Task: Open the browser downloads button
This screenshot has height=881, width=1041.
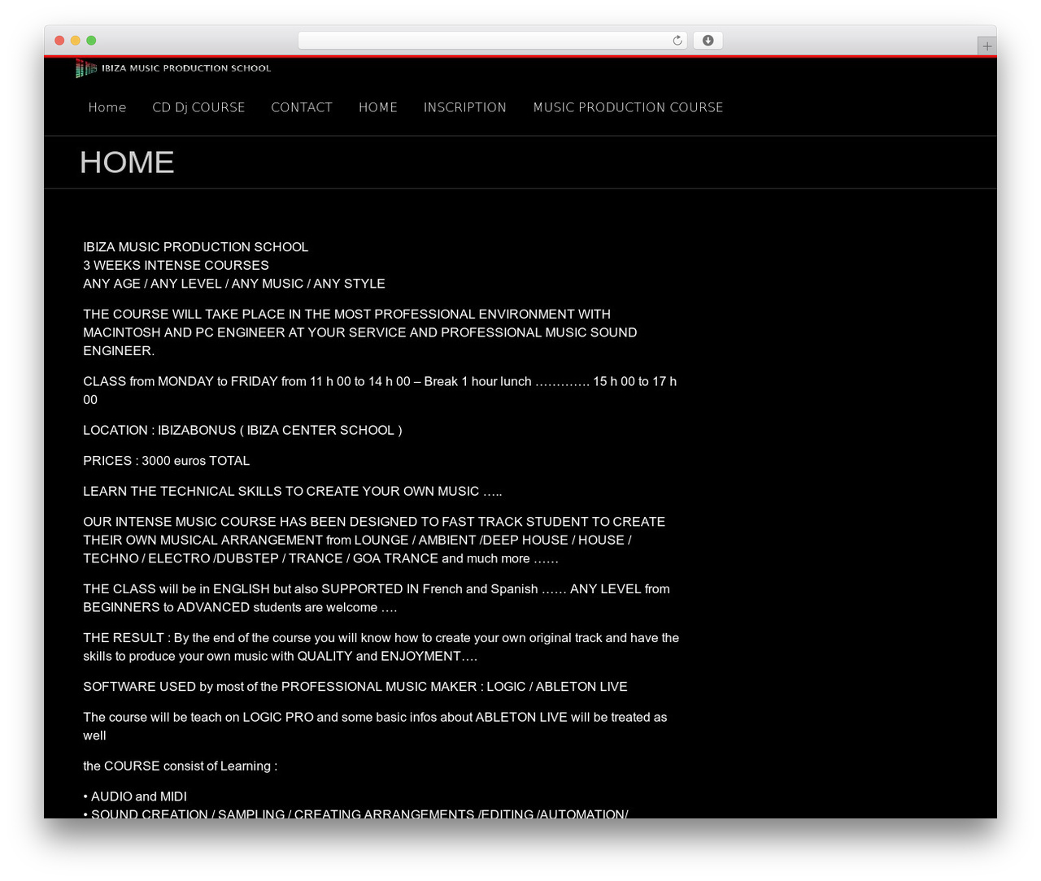Action: coord(708,41)
